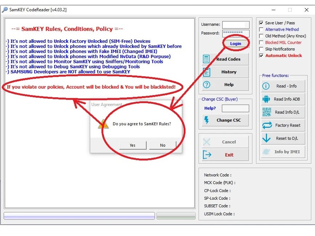Click the document icon on History
This screenshot has height=236, width=315.
coord(207,72)
